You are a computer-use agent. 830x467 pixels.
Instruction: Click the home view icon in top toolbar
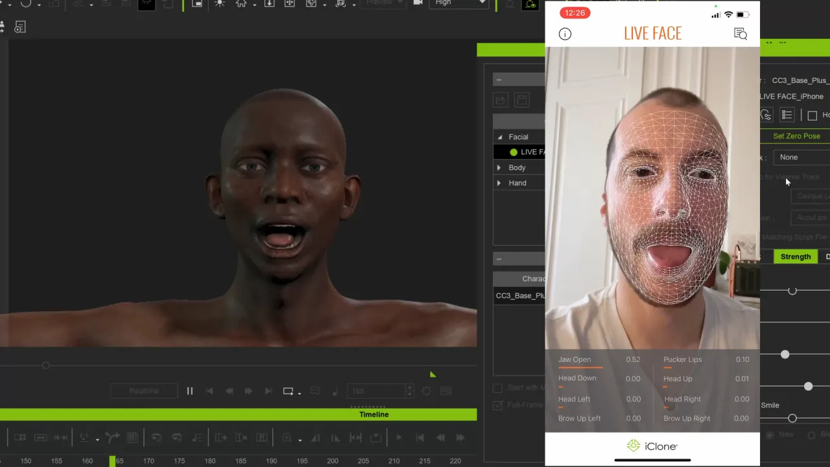(x=241, y=3)
